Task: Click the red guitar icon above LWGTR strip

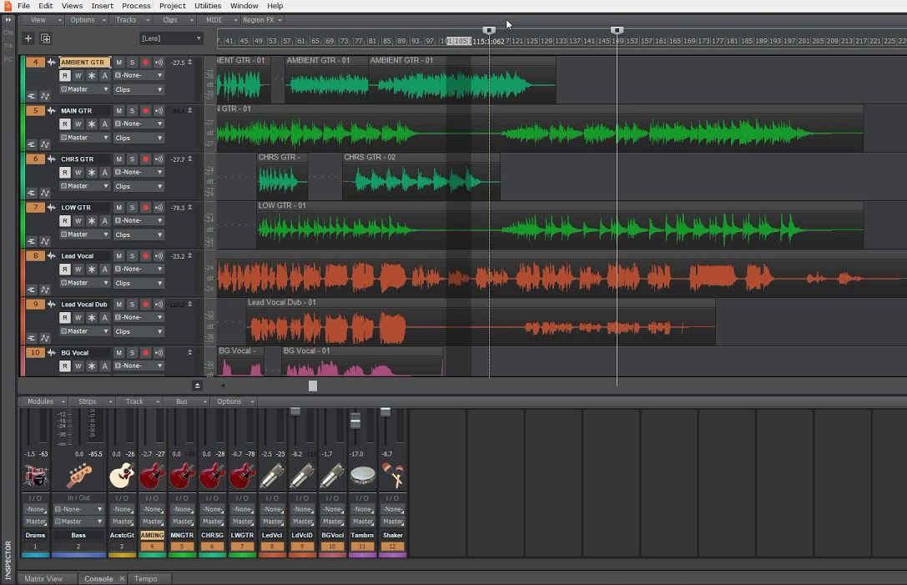Action: tap(242, 477)
